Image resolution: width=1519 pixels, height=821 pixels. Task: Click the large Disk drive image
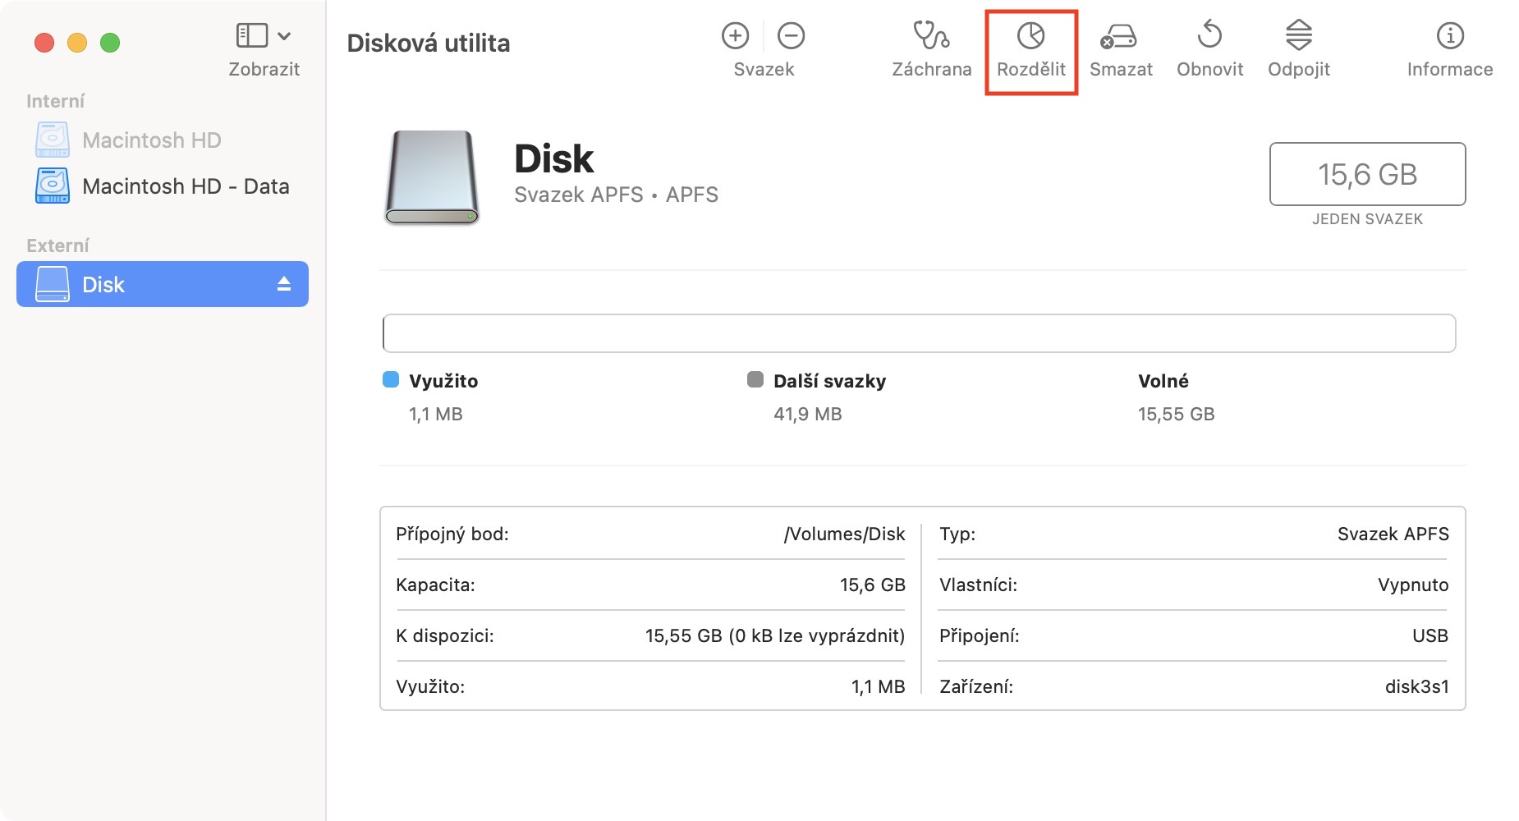(432, 177)
